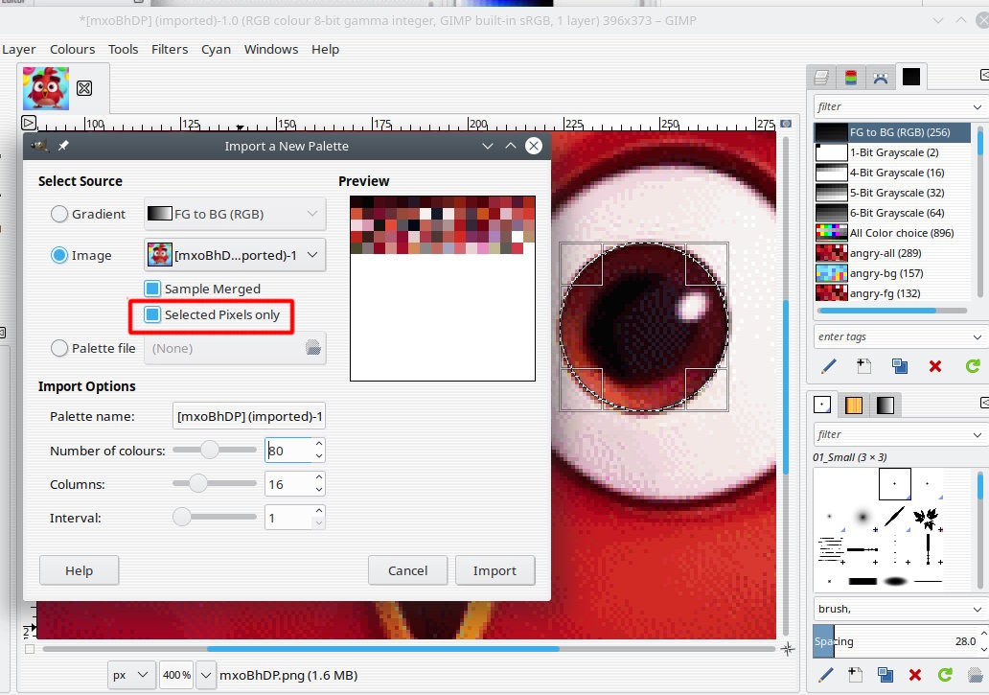
Task: Click the zoom-on-resize icon at ruler end
Action: pyautogui.click(x=786, y=124)
